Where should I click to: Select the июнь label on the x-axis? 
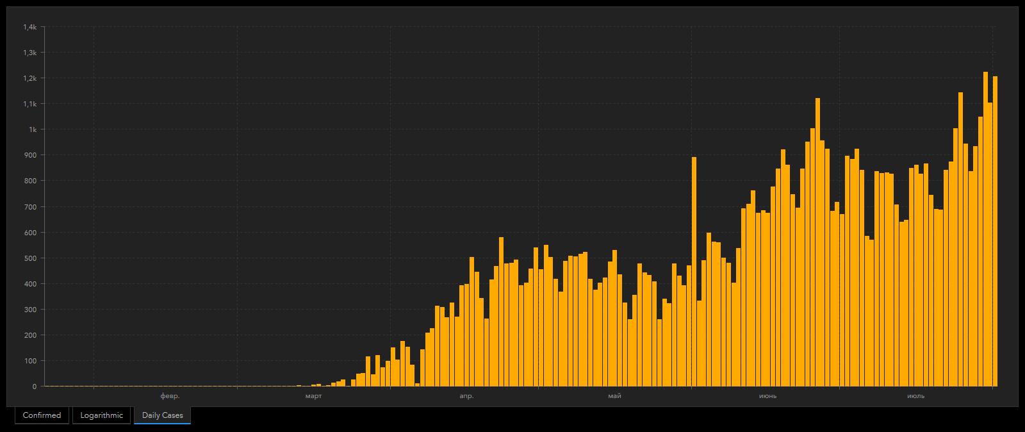pos(767,396)
